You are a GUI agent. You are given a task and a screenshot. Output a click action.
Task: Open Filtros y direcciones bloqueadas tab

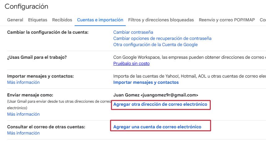coord(161,20)
